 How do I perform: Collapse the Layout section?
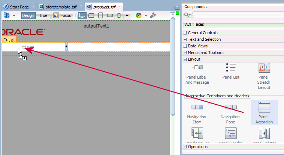click(x=185, y=59)
